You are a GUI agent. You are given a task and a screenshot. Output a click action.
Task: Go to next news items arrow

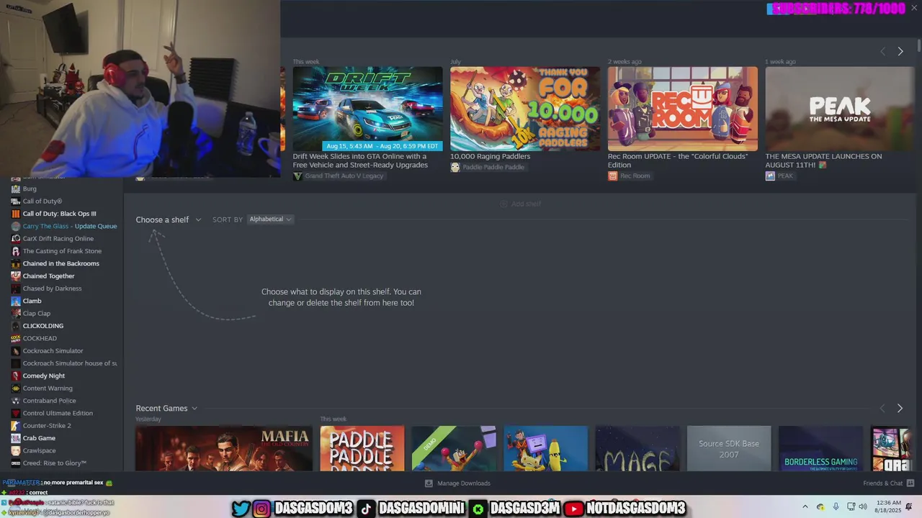[900, 51]
